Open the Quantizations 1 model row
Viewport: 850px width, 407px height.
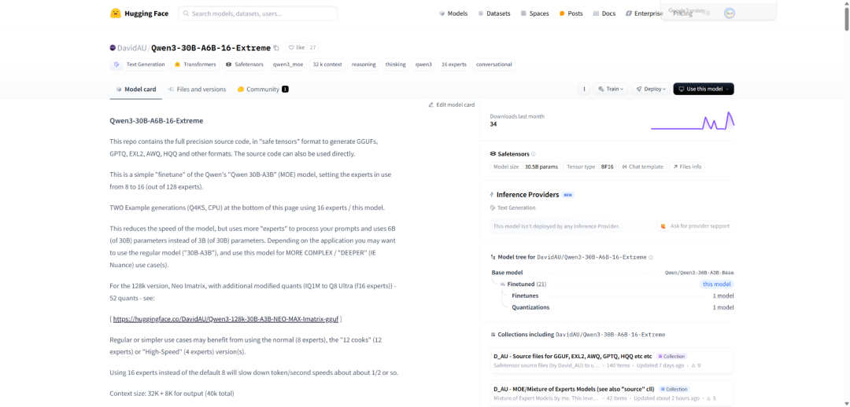(x=623, y=307)
